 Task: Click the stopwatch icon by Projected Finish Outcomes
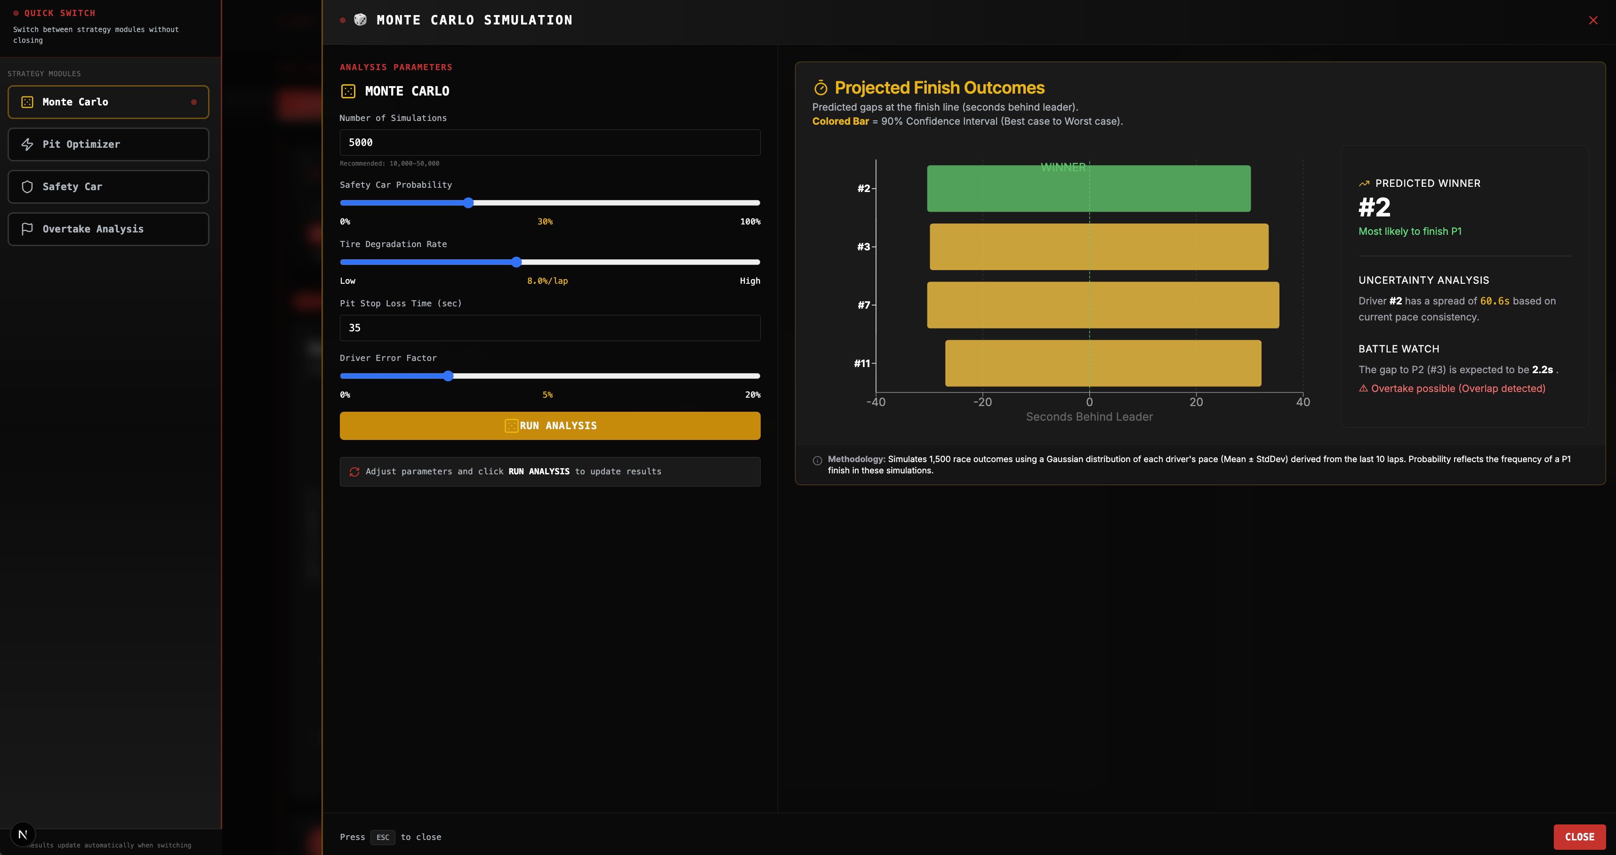[x=820, y=88]
